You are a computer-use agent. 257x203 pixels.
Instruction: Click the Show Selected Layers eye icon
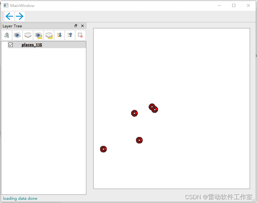[x=38, y=35]
